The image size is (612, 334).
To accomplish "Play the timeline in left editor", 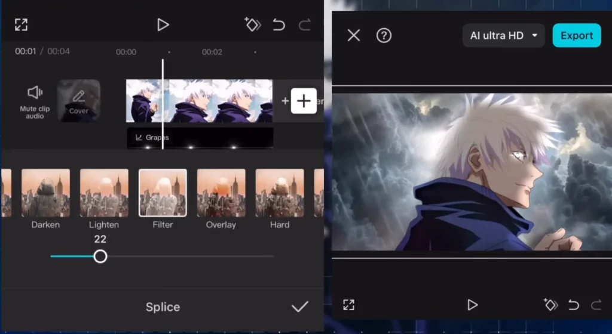I will pyautogui.click(x=163, y=25).
